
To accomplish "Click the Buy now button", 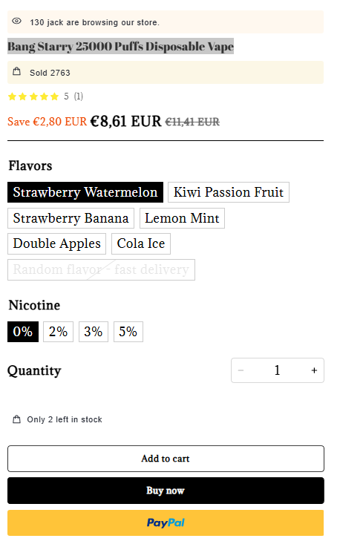I will point(166,491).
